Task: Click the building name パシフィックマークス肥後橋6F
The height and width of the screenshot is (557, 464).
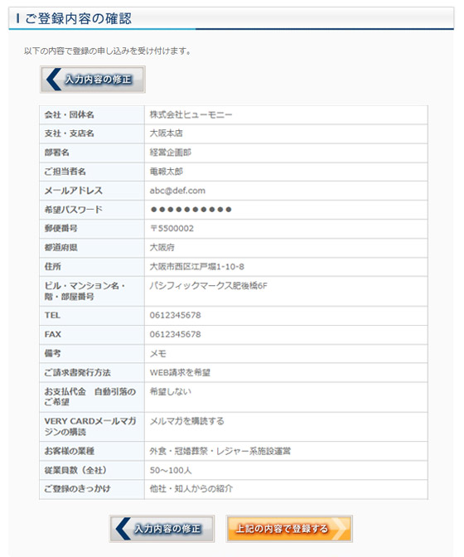Action: pyautogui.click(x=209, y=286)
